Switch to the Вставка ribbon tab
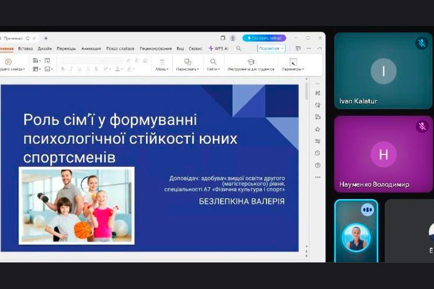Screen dimensions: 434x289 point(26,48)
